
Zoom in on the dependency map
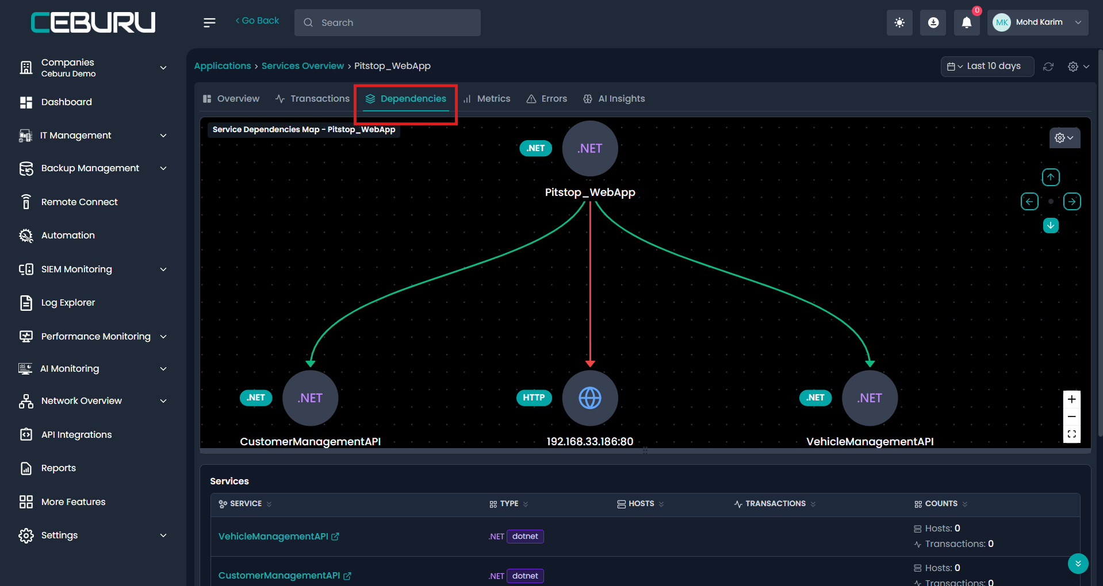[1072, 399]
